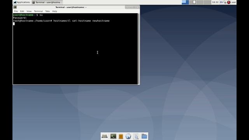Image resolution: width=249 pixels, height=140 pixels.
Task: Click the Terminal window title bar text
Action: (71, 7)
